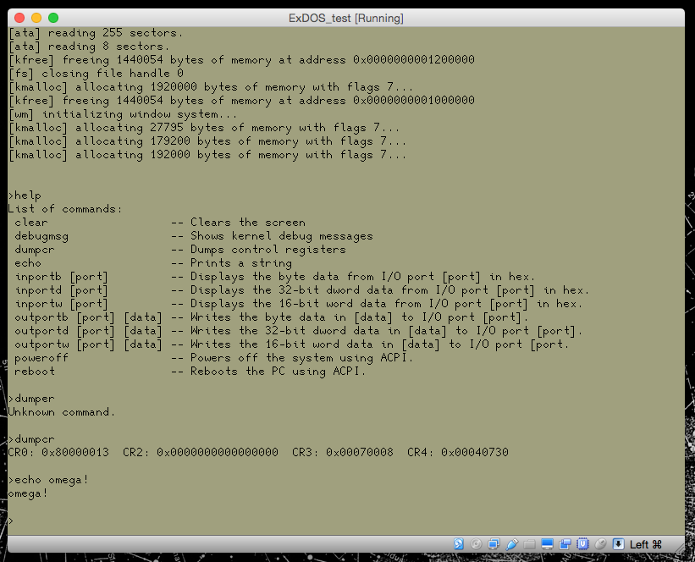Viewport: 695px width, 562px height.
Task: Click the 'inportb [port]' command entry
Action: click(x=61, y=277)
